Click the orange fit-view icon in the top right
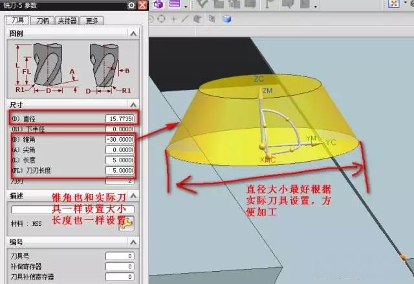This screenshot has width=414, height=284. (x=394, y=3)
